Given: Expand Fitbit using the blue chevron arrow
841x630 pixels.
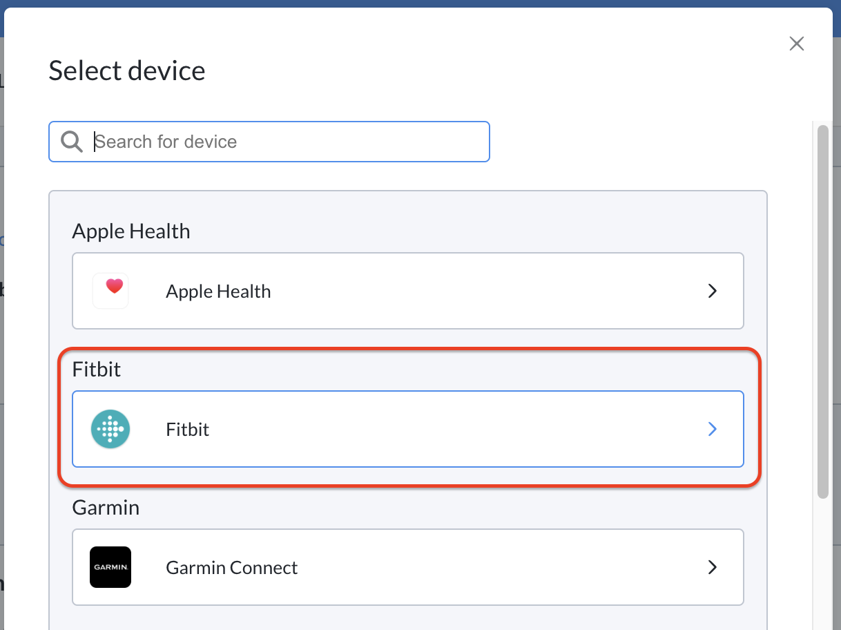Looking at the screenshot, I should pos(713,429).
